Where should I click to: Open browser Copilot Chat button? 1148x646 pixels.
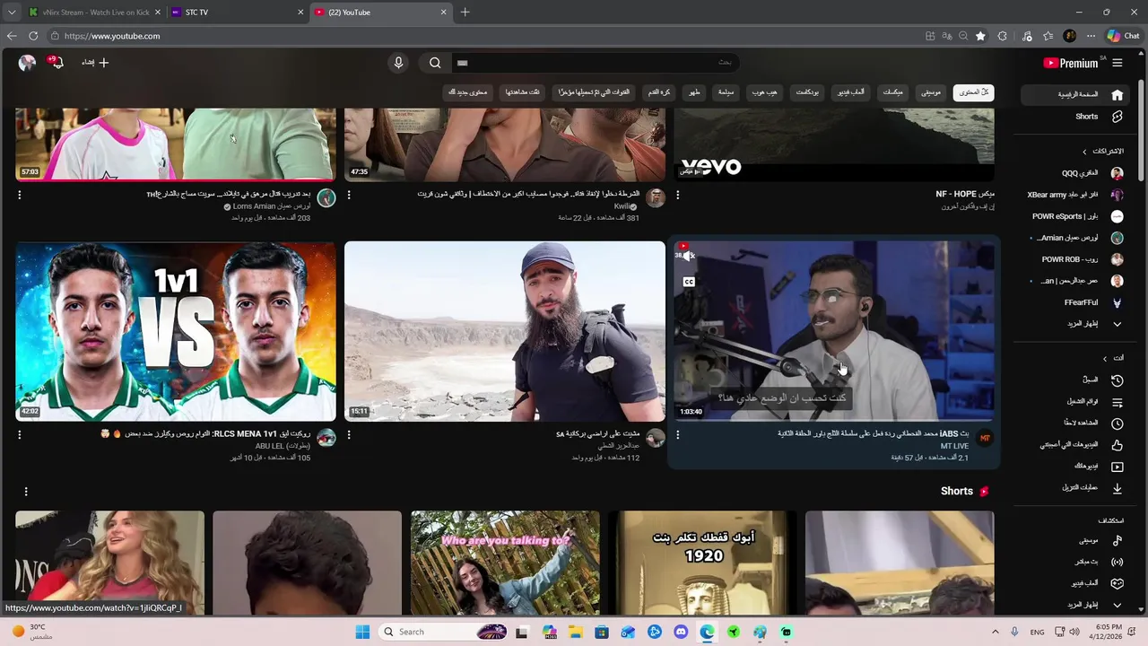[x=1123, y=36]
